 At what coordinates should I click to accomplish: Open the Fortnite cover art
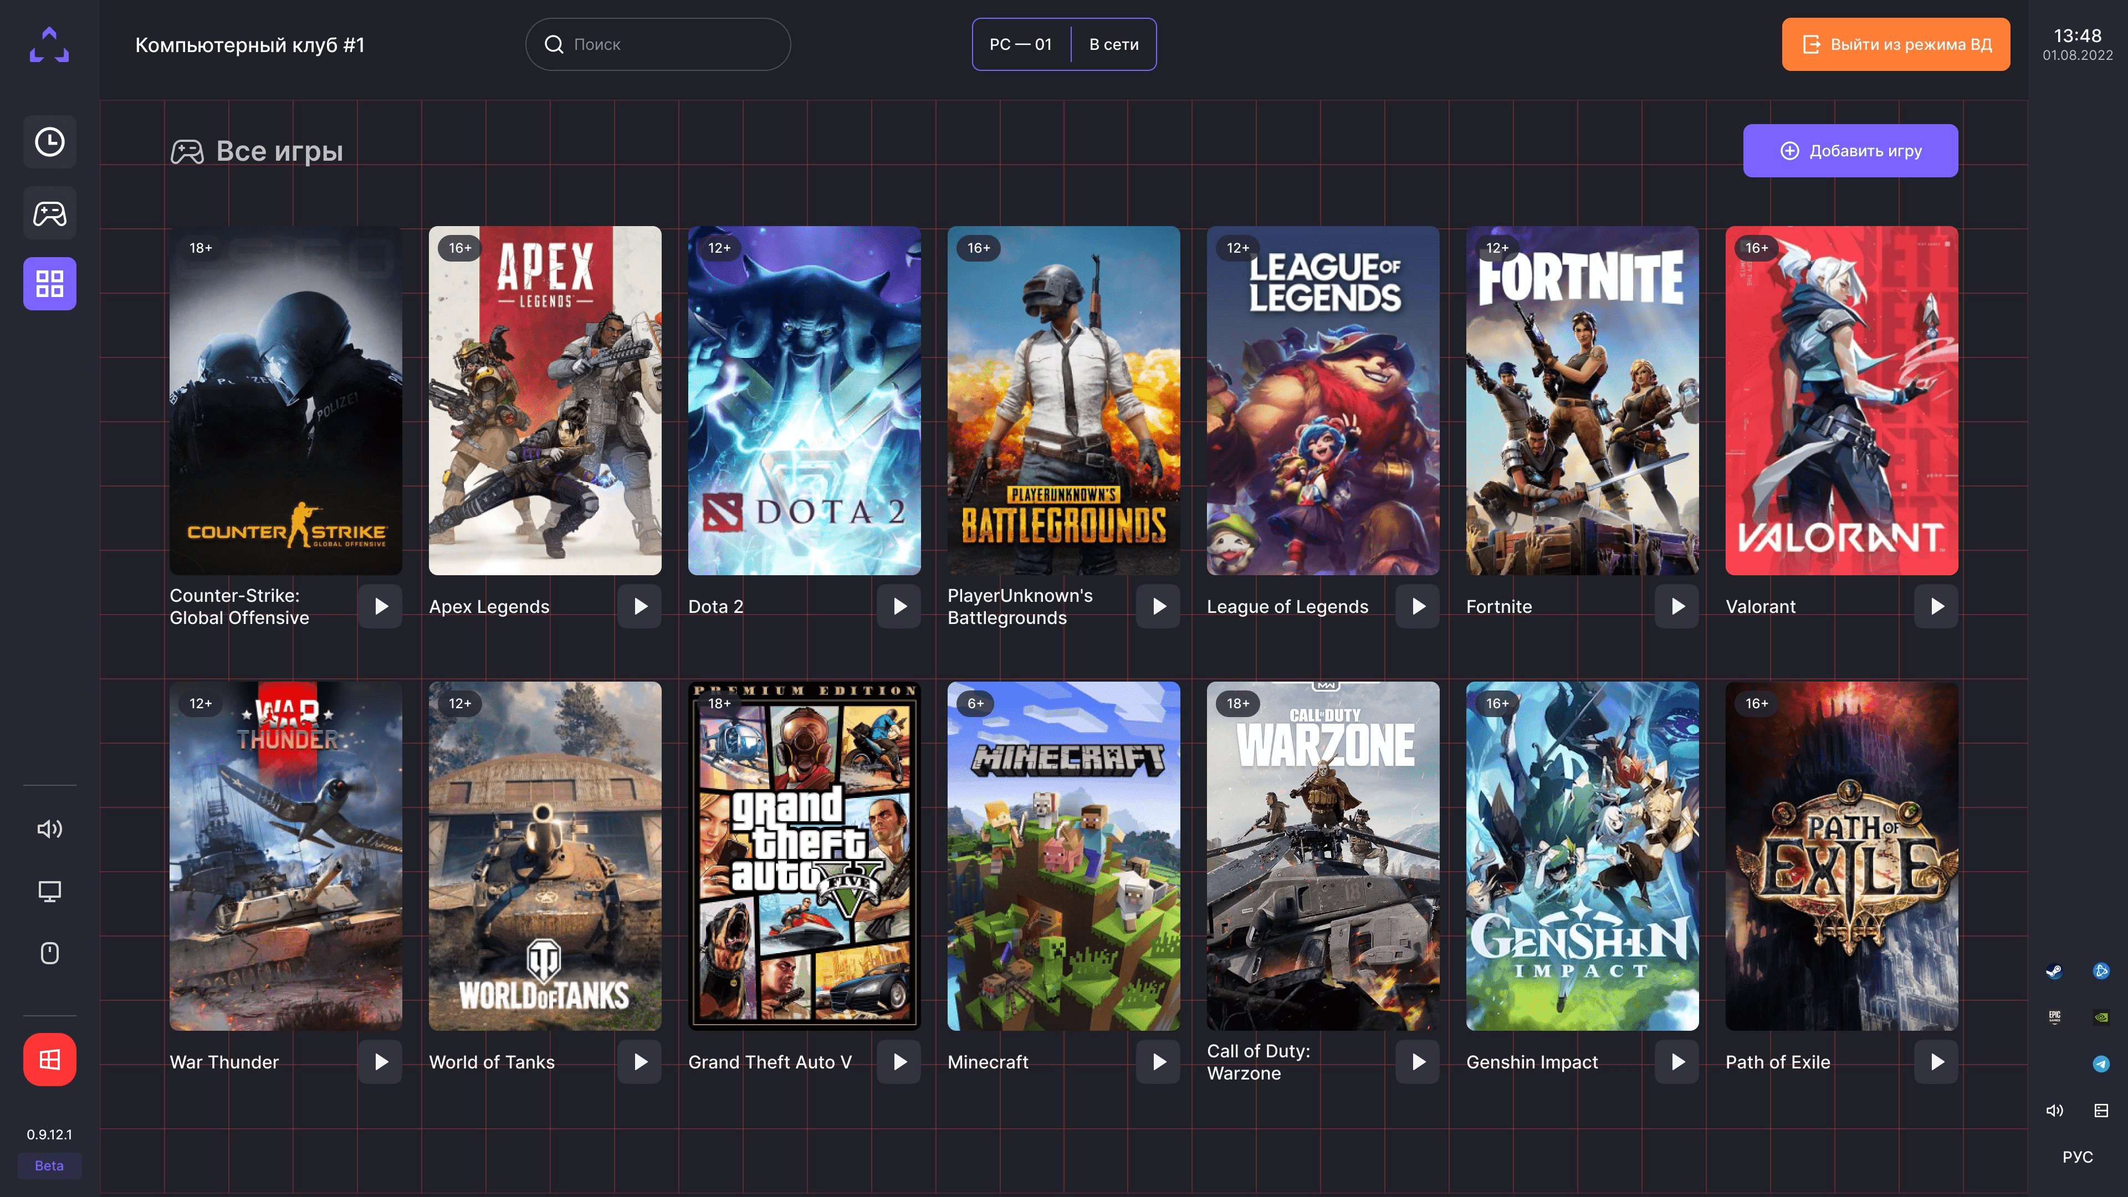(x=1583, y=401)
